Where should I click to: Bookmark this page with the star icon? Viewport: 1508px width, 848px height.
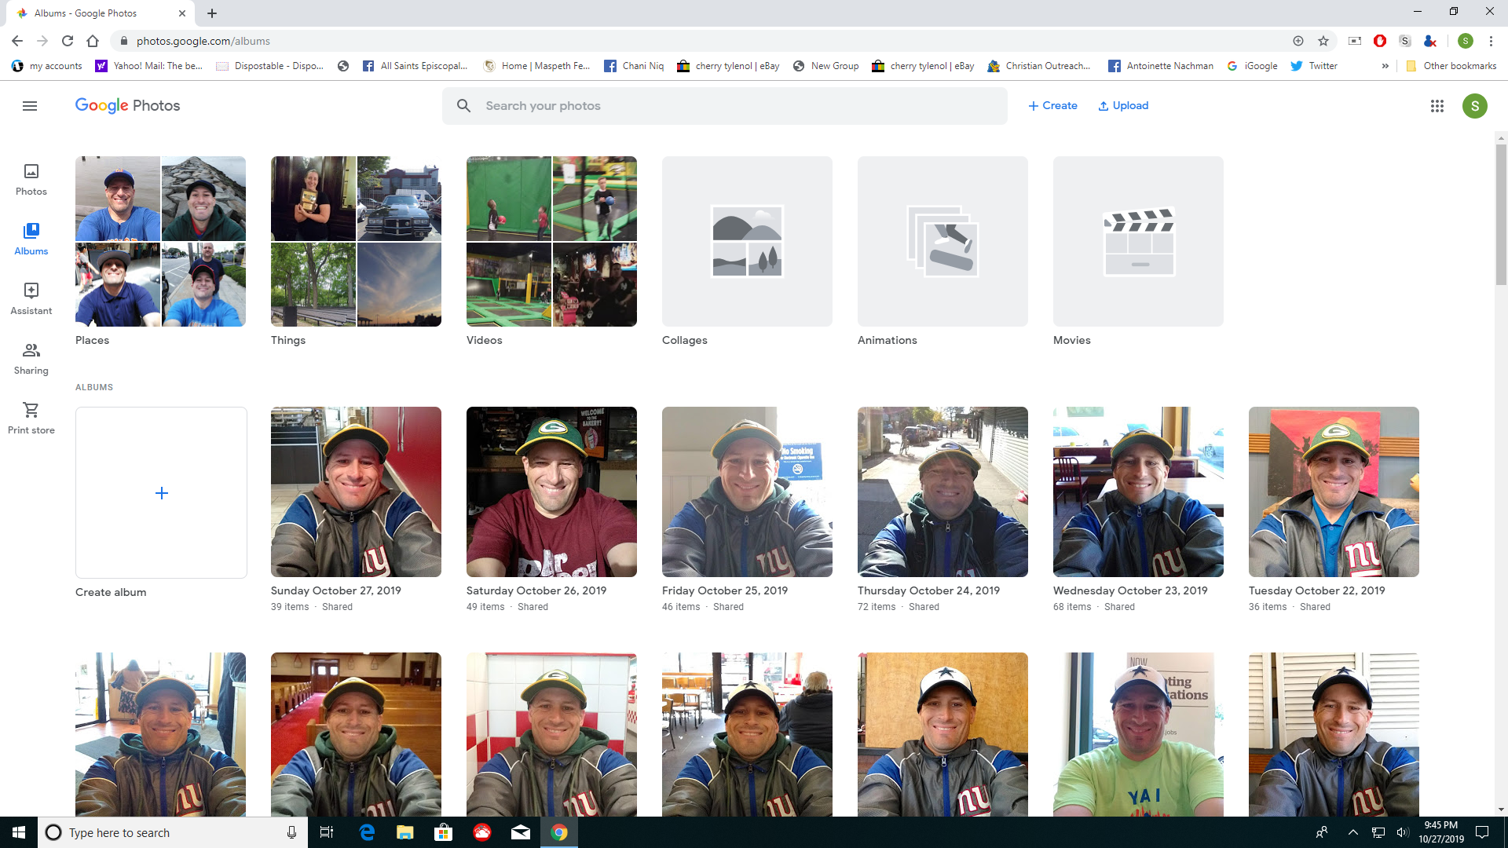coord(1323,41)
